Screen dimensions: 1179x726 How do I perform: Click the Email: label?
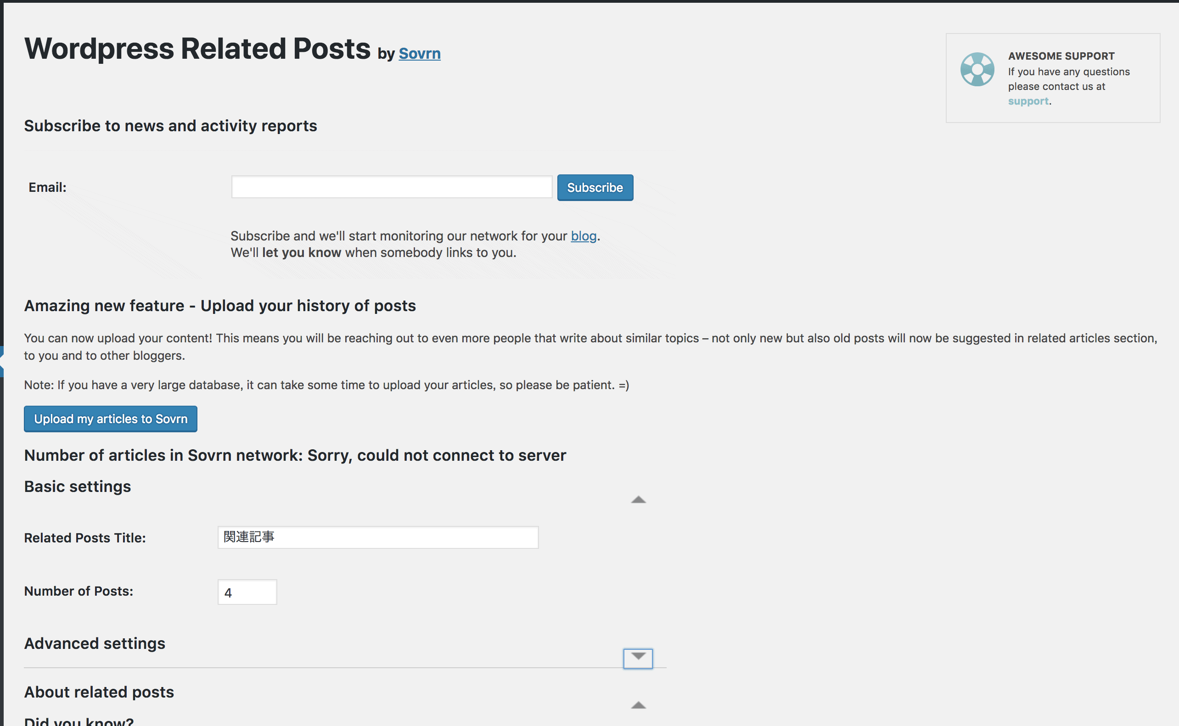click(x=47, y=187)
